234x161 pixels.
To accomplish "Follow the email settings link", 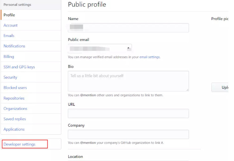I will point(149,57).
